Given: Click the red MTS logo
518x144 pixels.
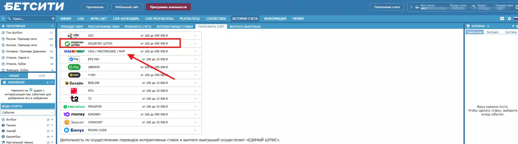Looking at the screenshot, I should click(x=74, y=91).
